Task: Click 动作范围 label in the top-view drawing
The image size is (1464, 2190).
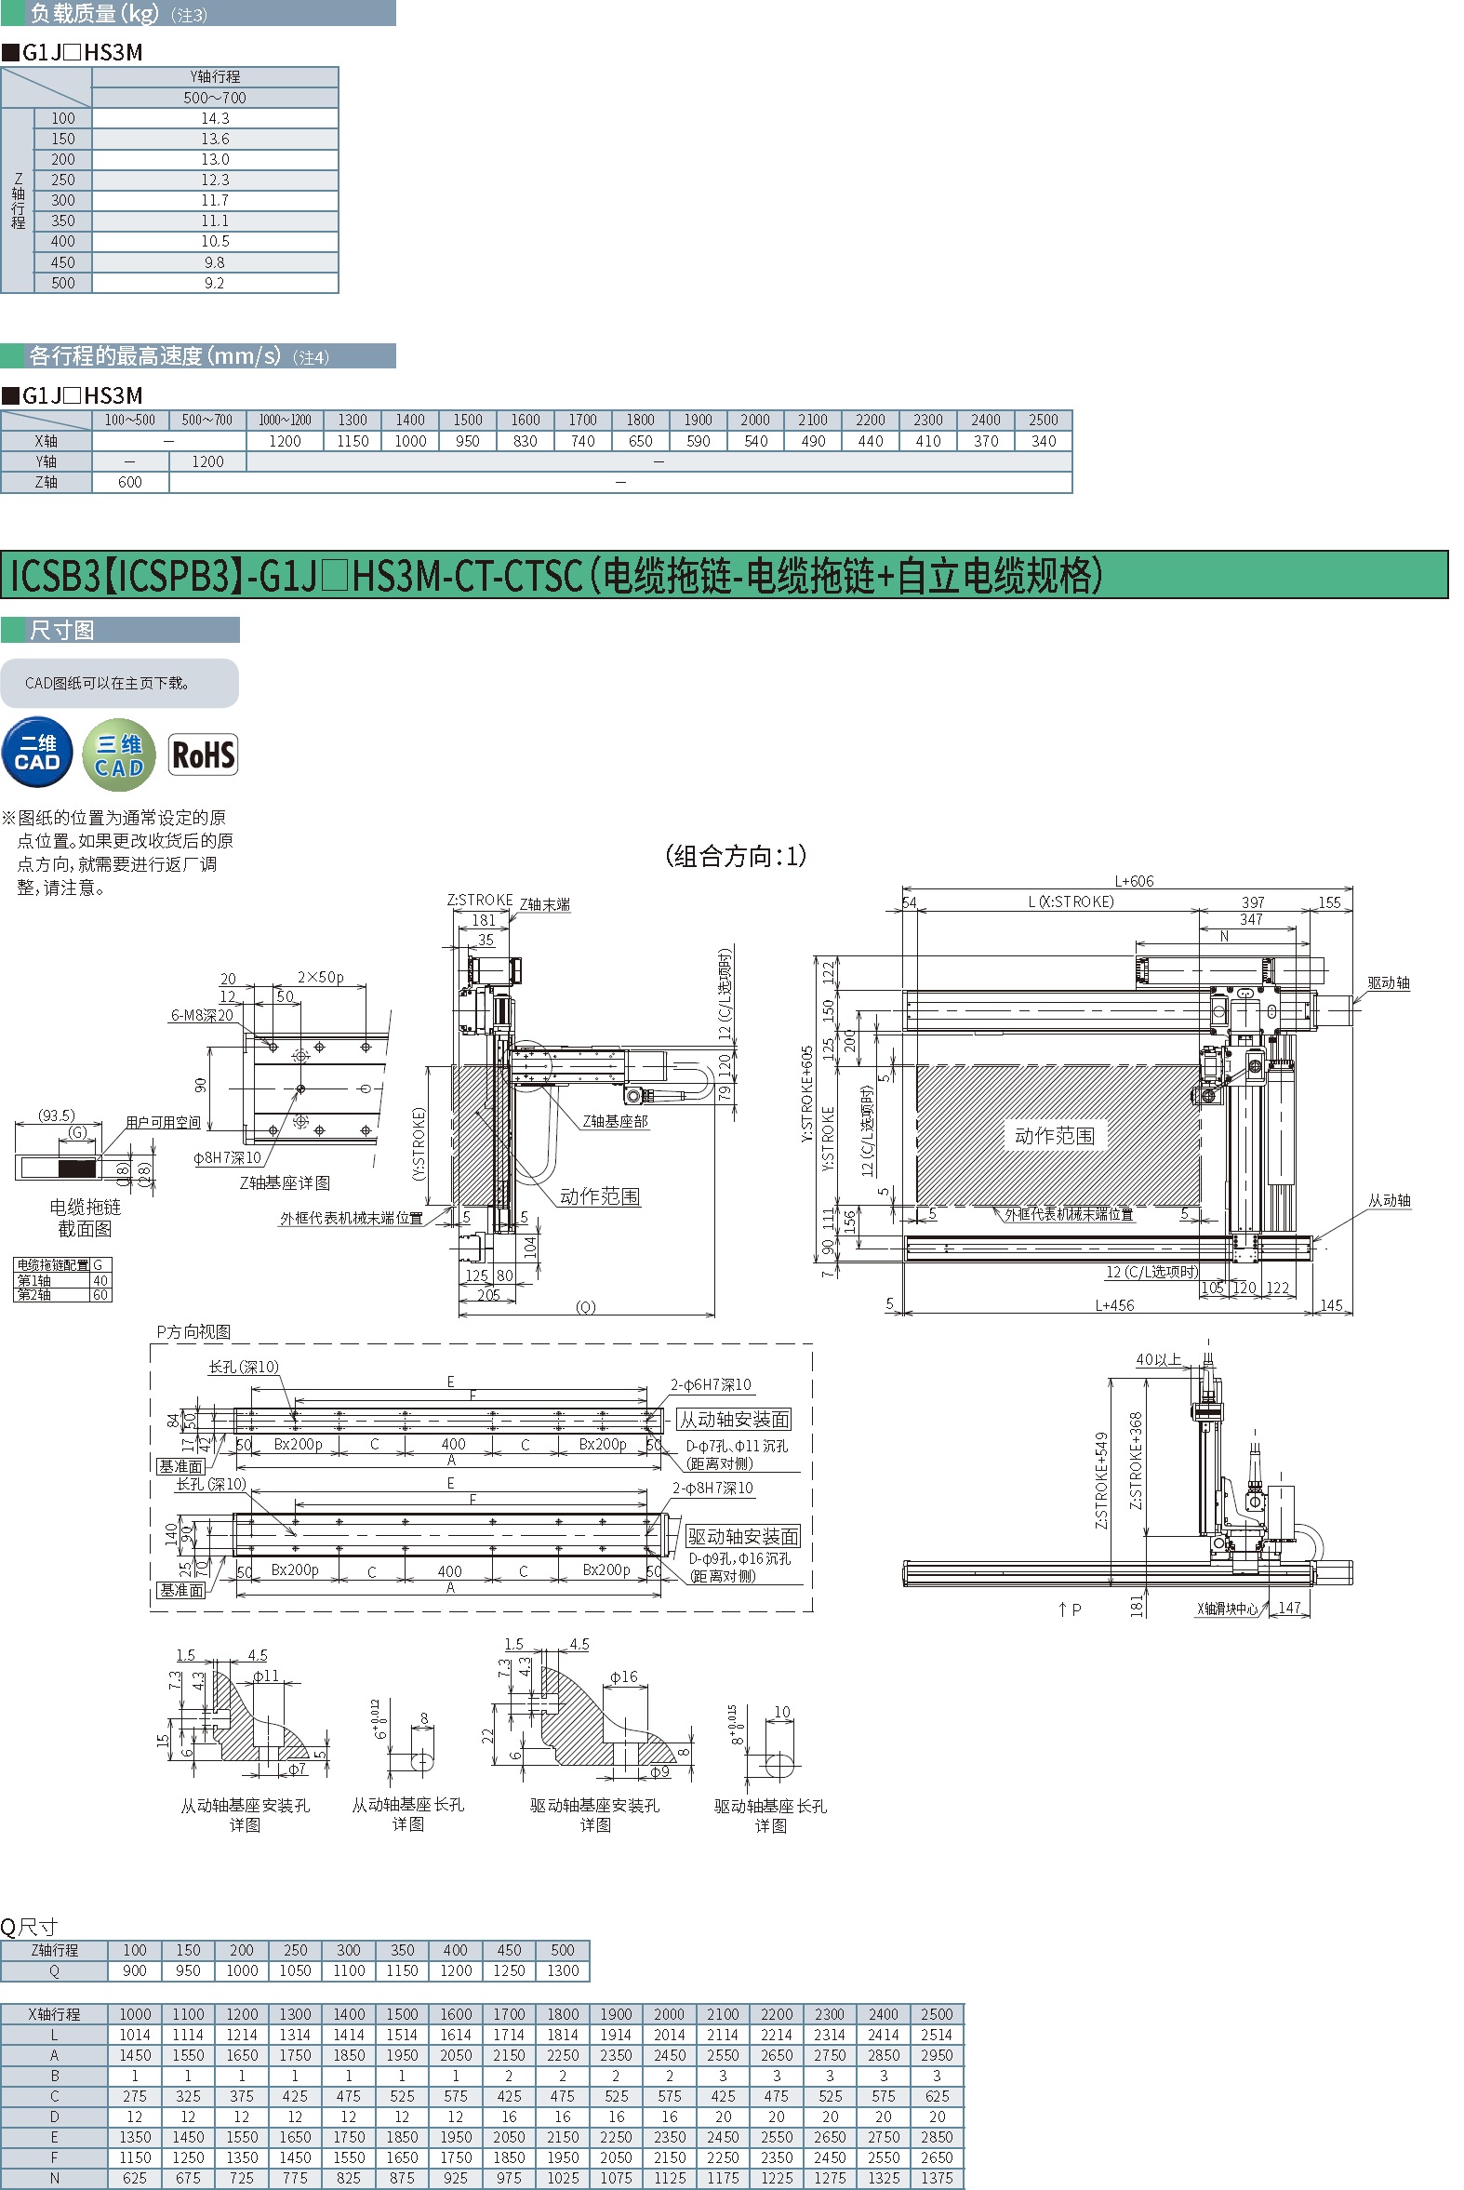Action: (x=1054, y=1136)
